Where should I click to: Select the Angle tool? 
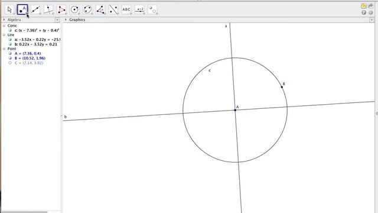click(x=100, y=9)
